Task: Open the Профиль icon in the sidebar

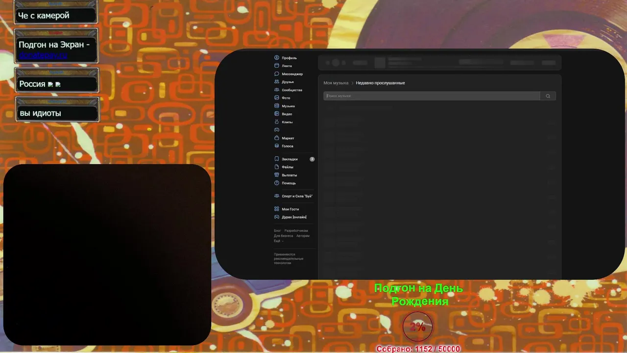Action: click(277, 58)
